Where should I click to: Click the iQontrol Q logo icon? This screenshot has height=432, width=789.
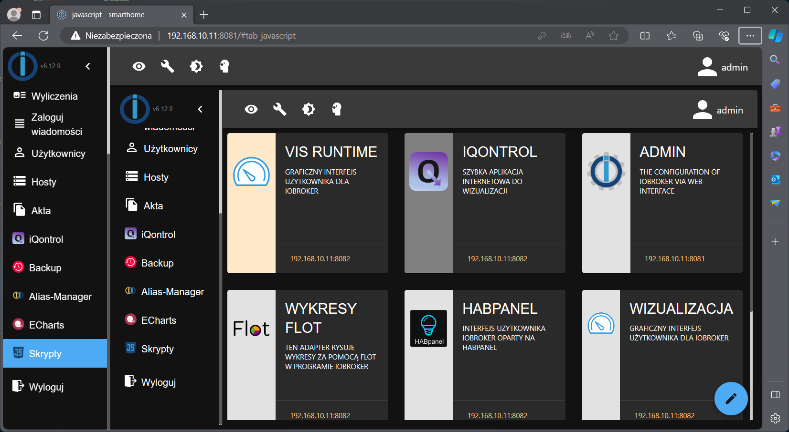click(x=429, y=171)
